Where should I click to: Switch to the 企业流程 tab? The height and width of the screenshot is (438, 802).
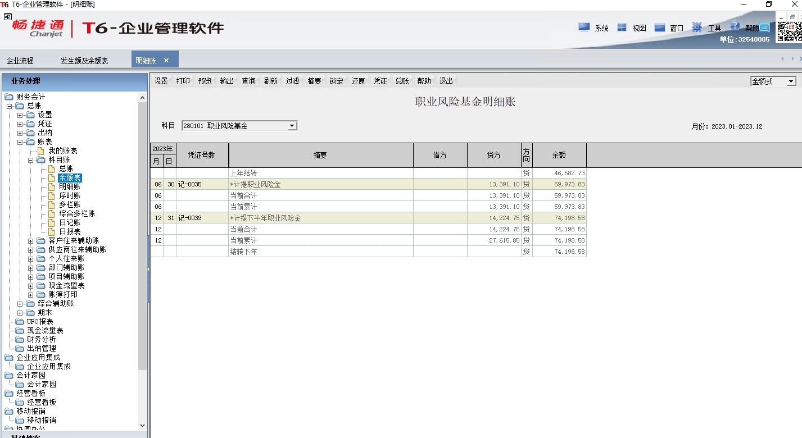coord(20,61)
